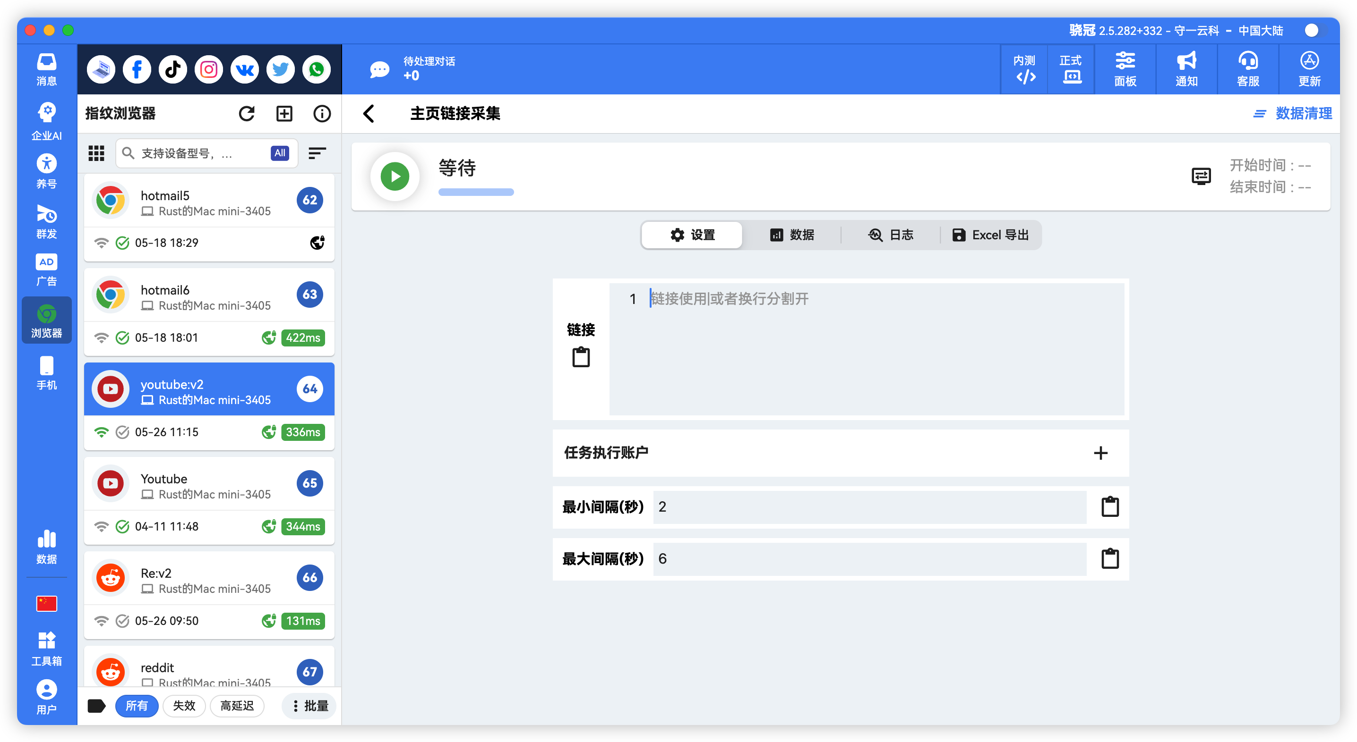The image size is (1357, 742).
Task: Refresh the 指纹浏览器 profile list
Action: [247, 113]
